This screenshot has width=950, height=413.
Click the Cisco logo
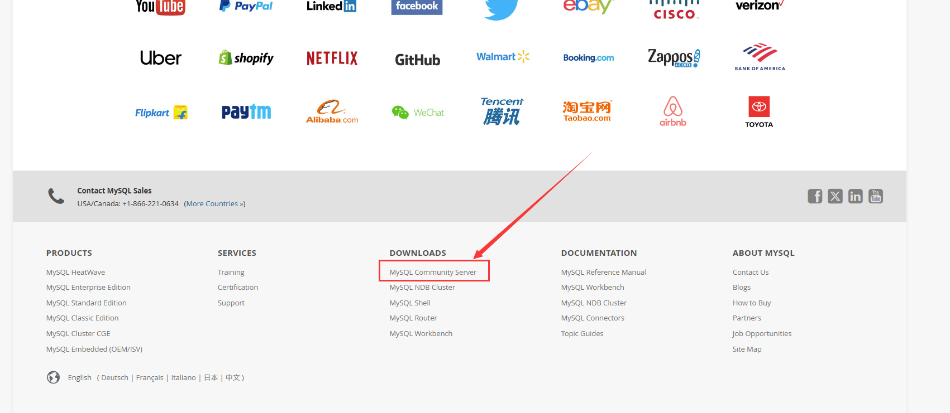coord(674,9)
